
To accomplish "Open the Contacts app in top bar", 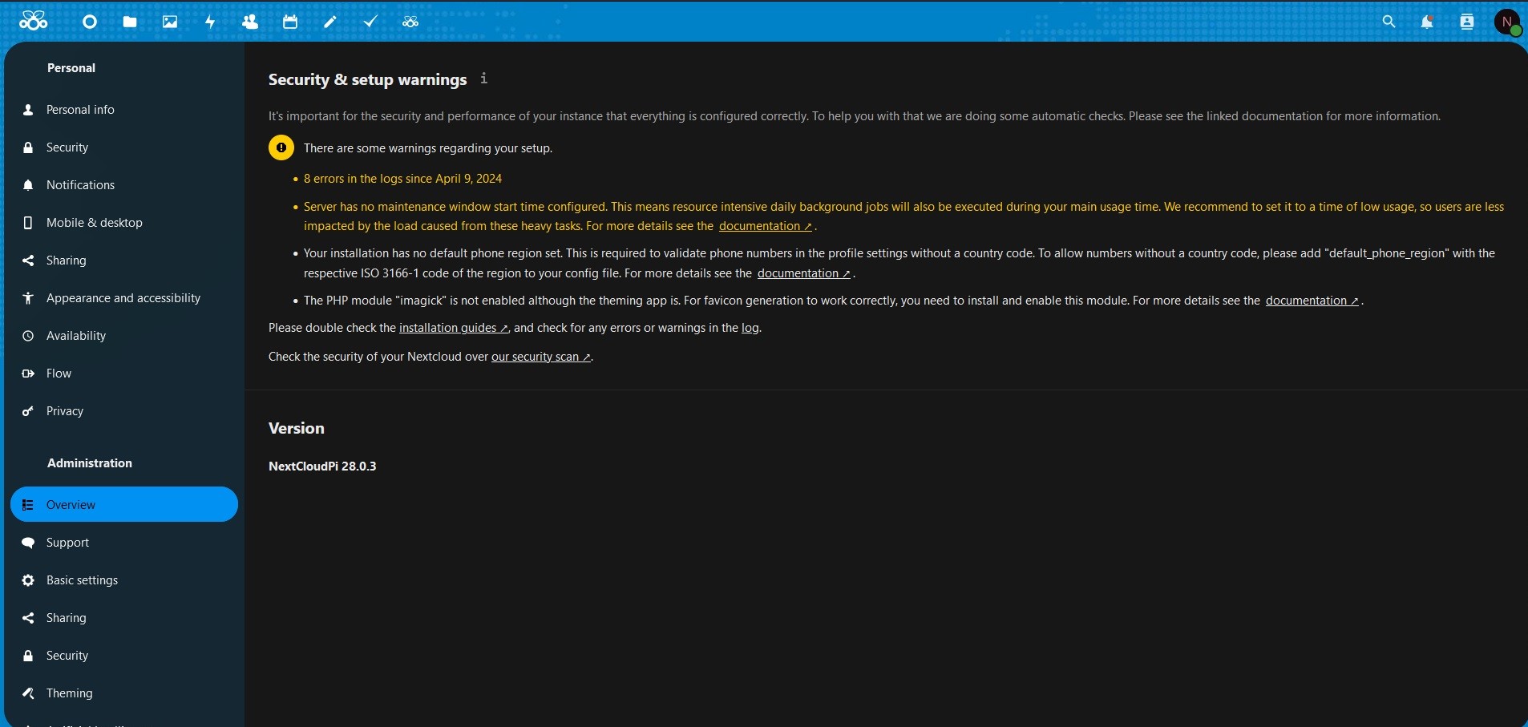I will pos(250,22).
